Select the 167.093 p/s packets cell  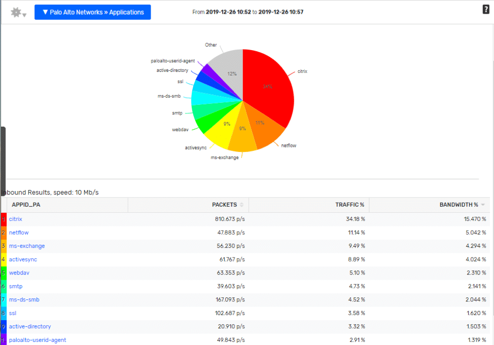pyautogui.click(x=230, y=299)
